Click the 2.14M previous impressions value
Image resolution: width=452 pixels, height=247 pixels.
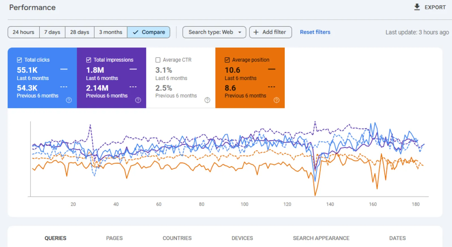[97, 88]
